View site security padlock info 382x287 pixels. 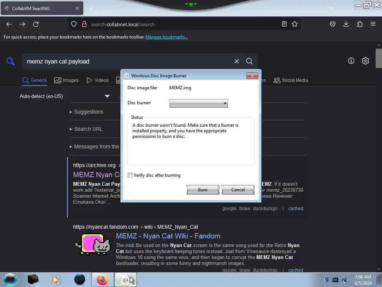(x=84, y=24)
